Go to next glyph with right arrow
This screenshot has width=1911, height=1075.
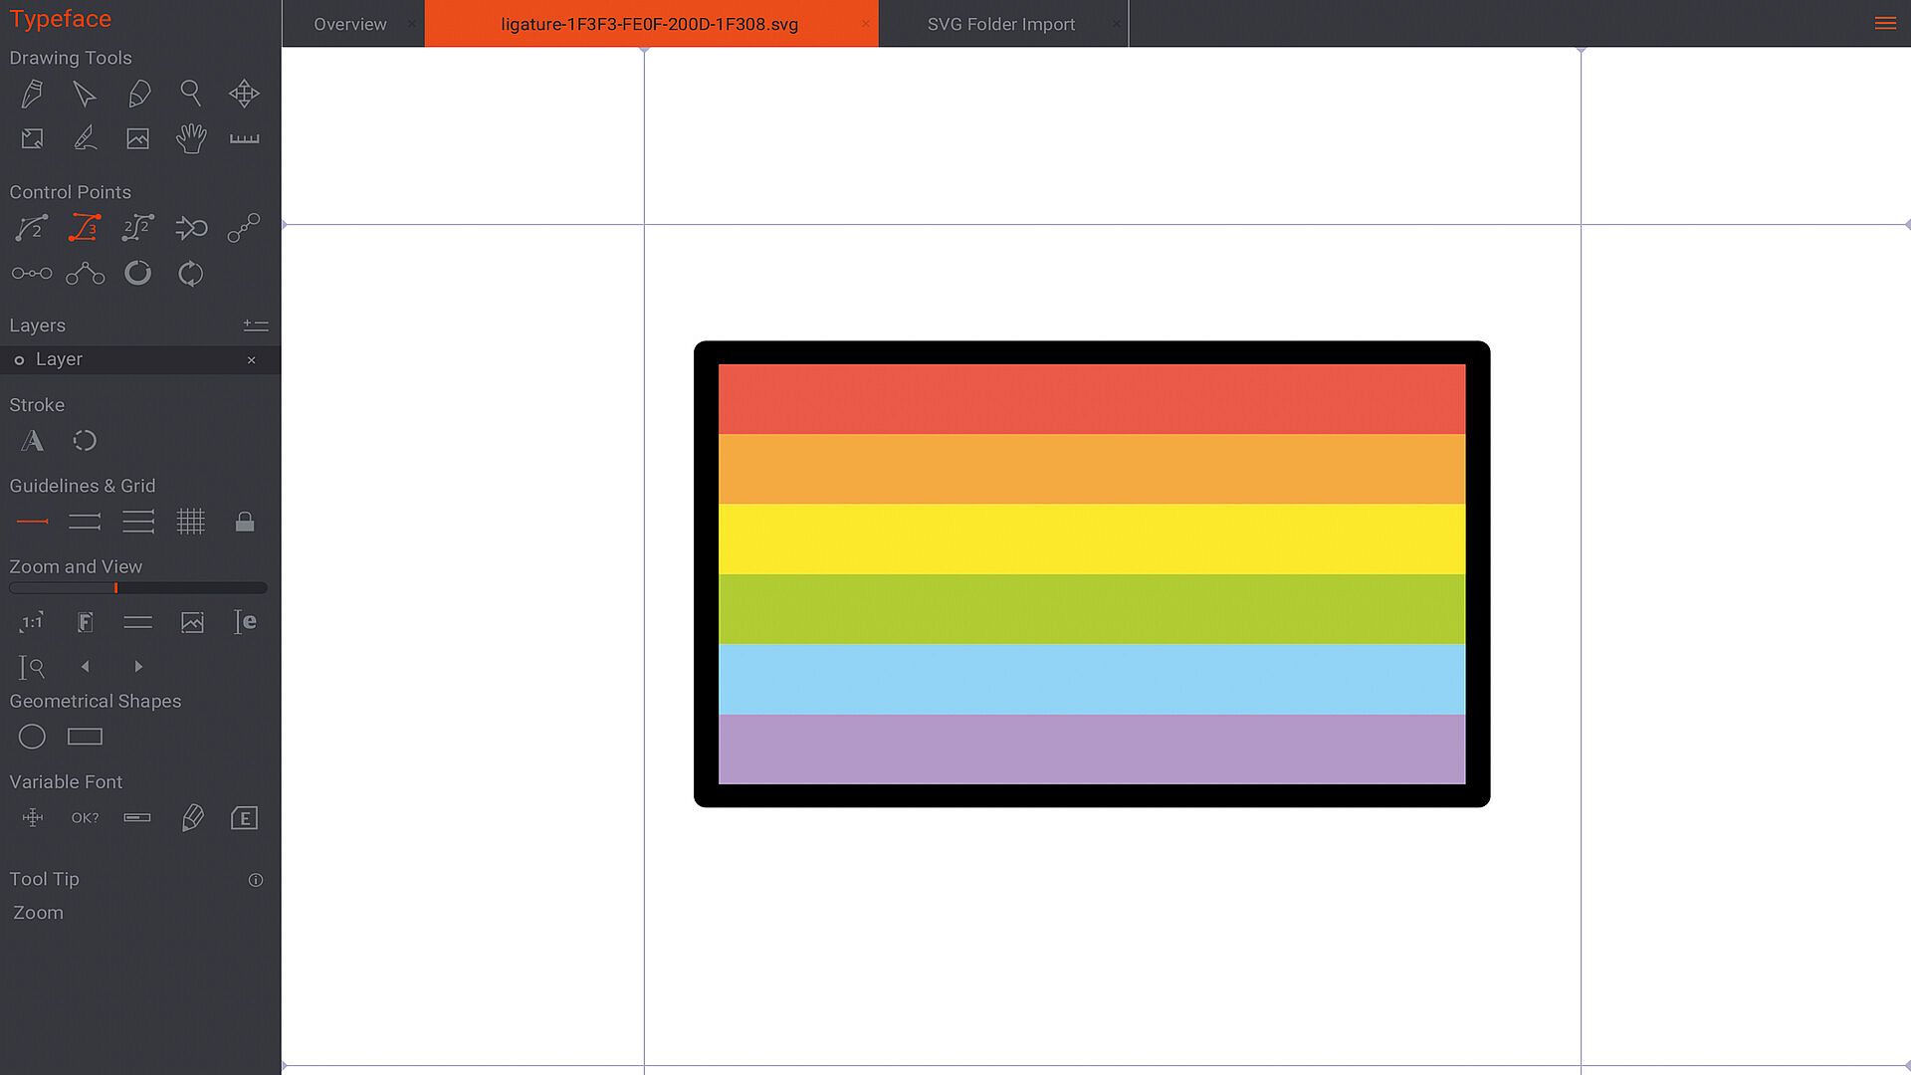tap(138, 666)
